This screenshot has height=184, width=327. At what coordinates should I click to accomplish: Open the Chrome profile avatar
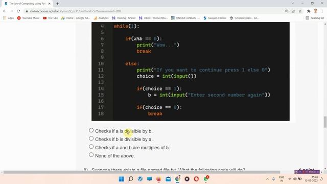[316, 11]
